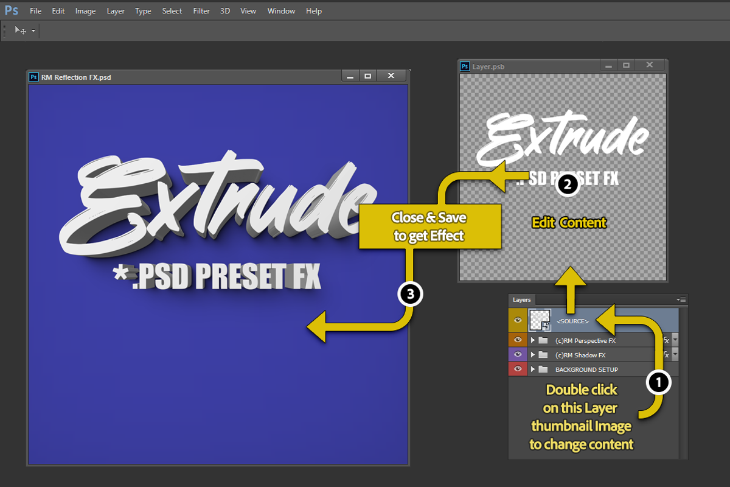This screenshot has width=730, height=487.
Task: Switch to the Layers panel tab
Action: [x=521, y=300]
